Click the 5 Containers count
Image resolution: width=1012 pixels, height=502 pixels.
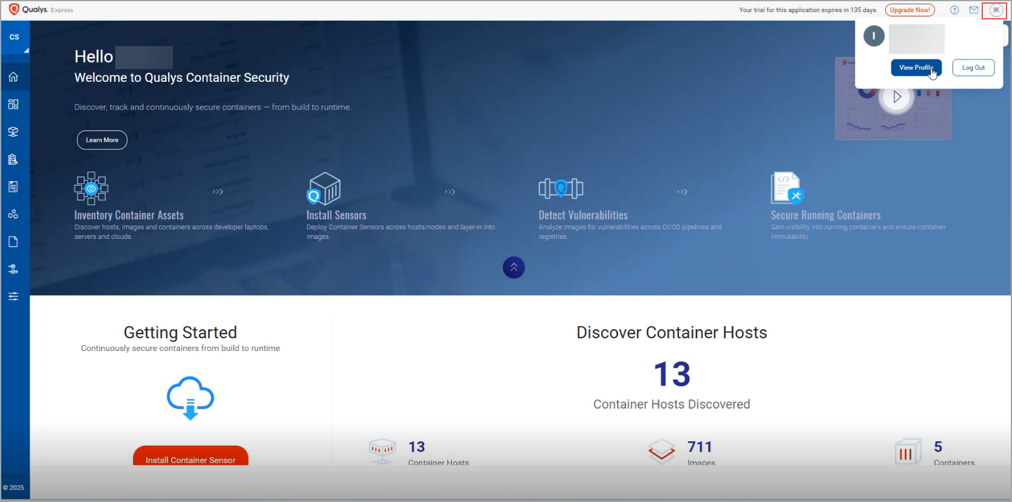pyautogui.click(x=938, y=447)
